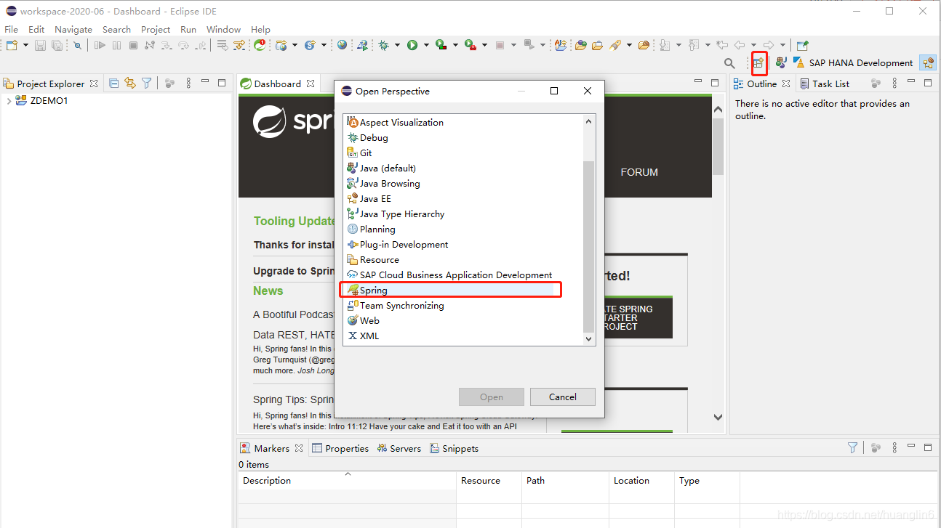
Task: Open the Edit menu
Action: pyautogui.click(x=36, y=30)
